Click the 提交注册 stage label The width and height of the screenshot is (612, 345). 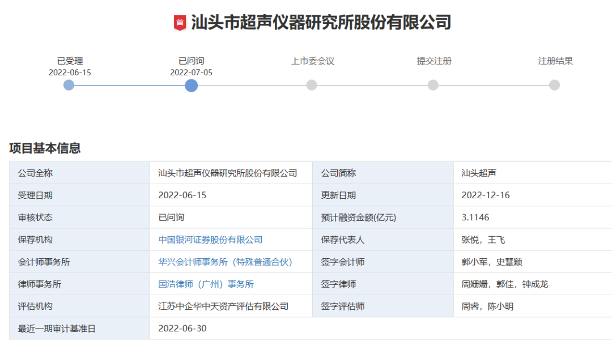tap(434, 61)
